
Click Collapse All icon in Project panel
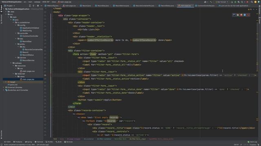tap(33, 6)
